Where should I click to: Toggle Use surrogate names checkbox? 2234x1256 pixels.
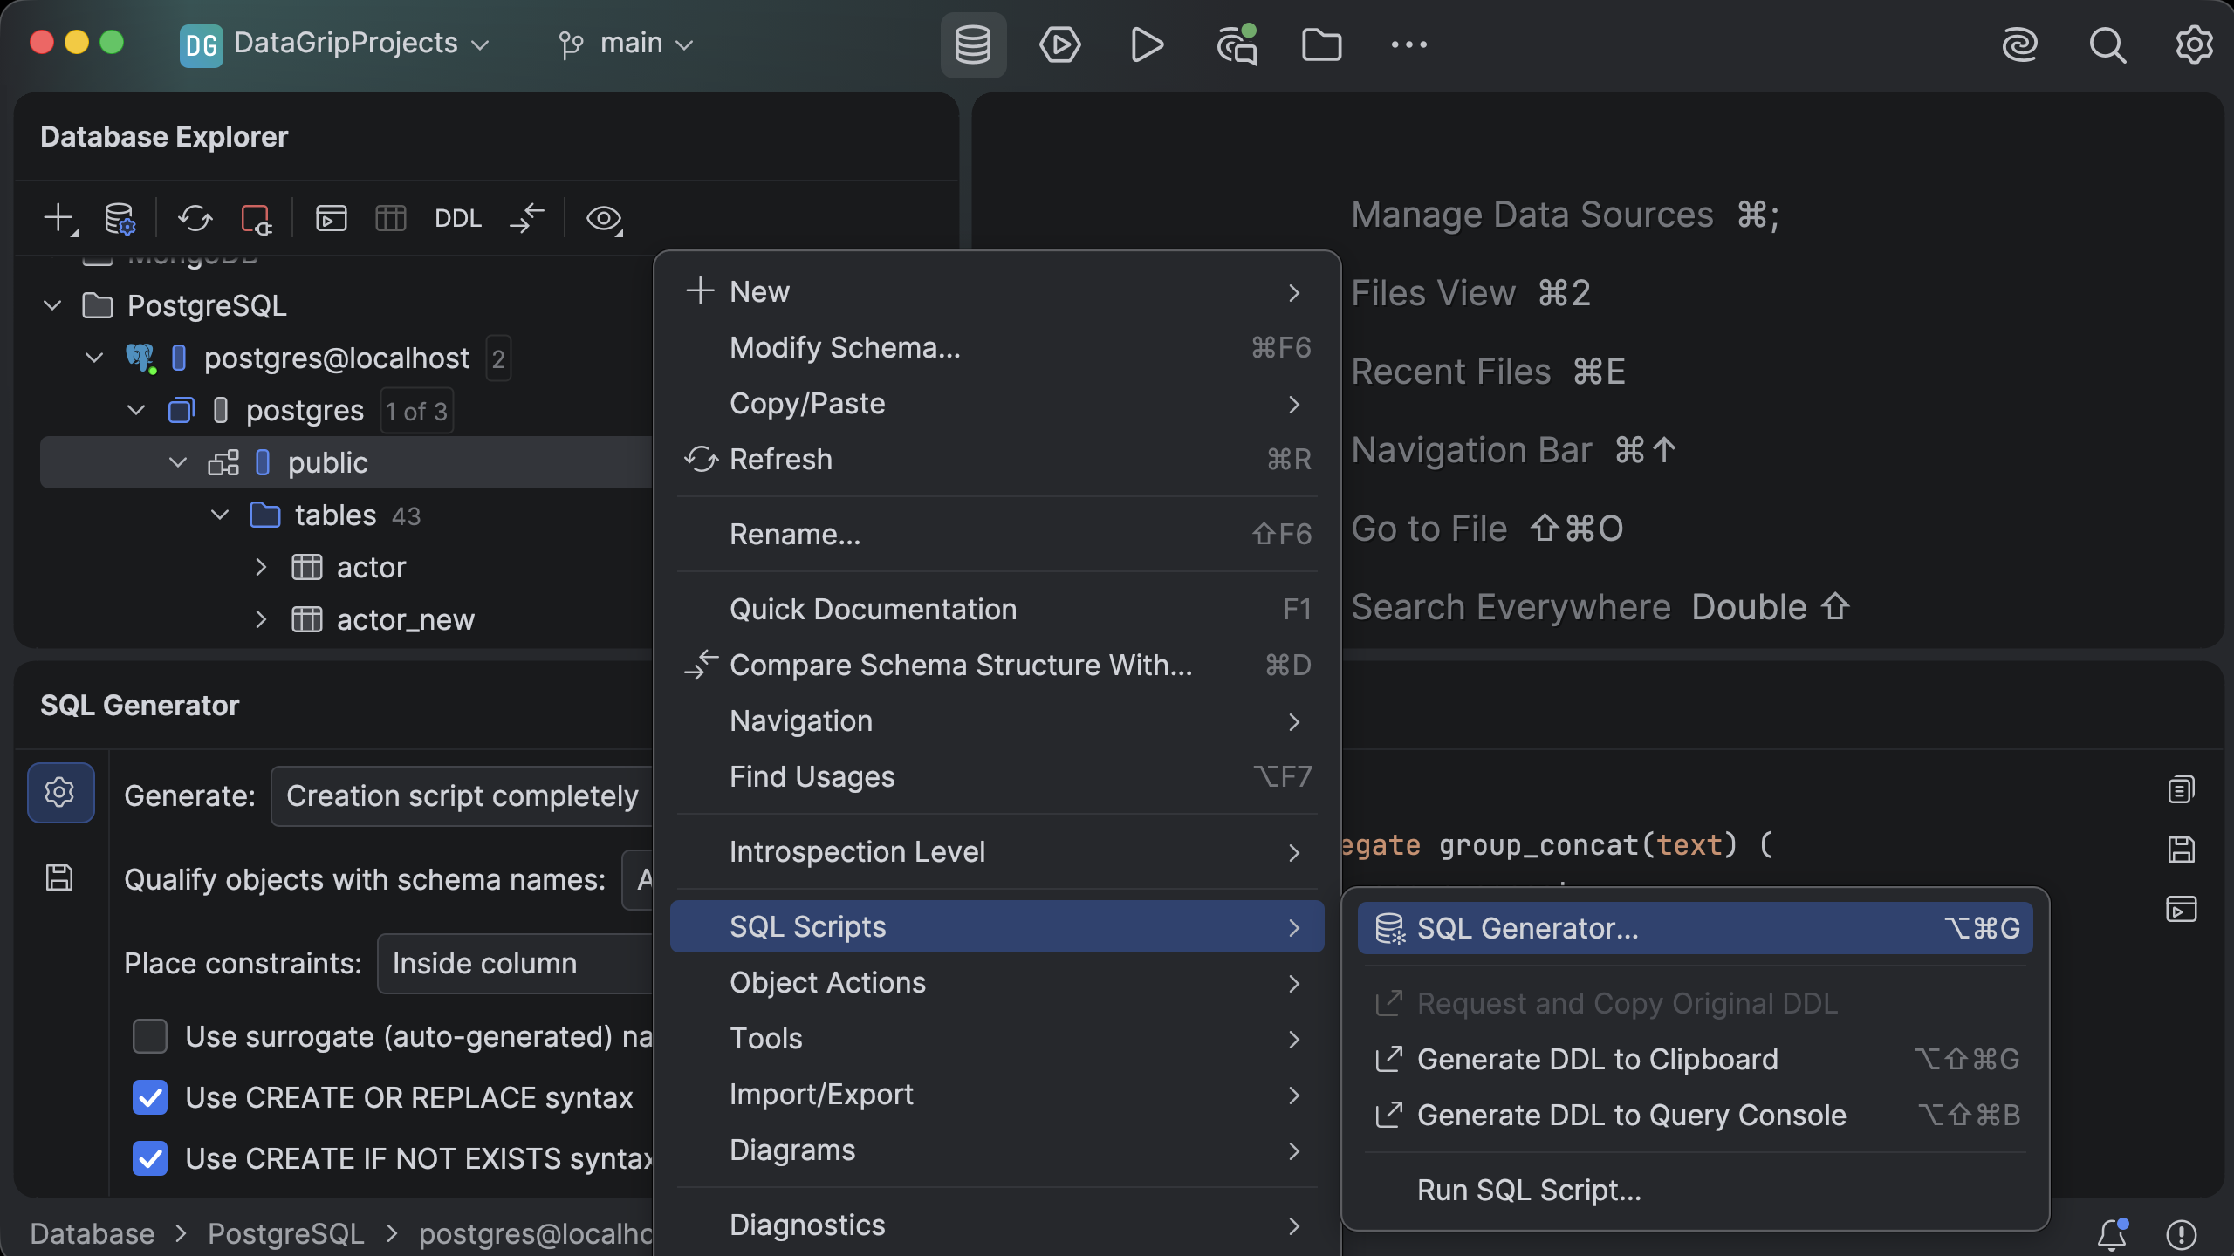[x=150, y=1036]
